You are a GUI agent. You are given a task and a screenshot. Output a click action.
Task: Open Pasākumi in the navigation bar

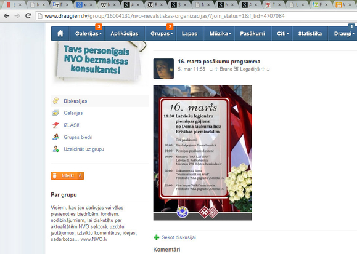pos(252,34)
